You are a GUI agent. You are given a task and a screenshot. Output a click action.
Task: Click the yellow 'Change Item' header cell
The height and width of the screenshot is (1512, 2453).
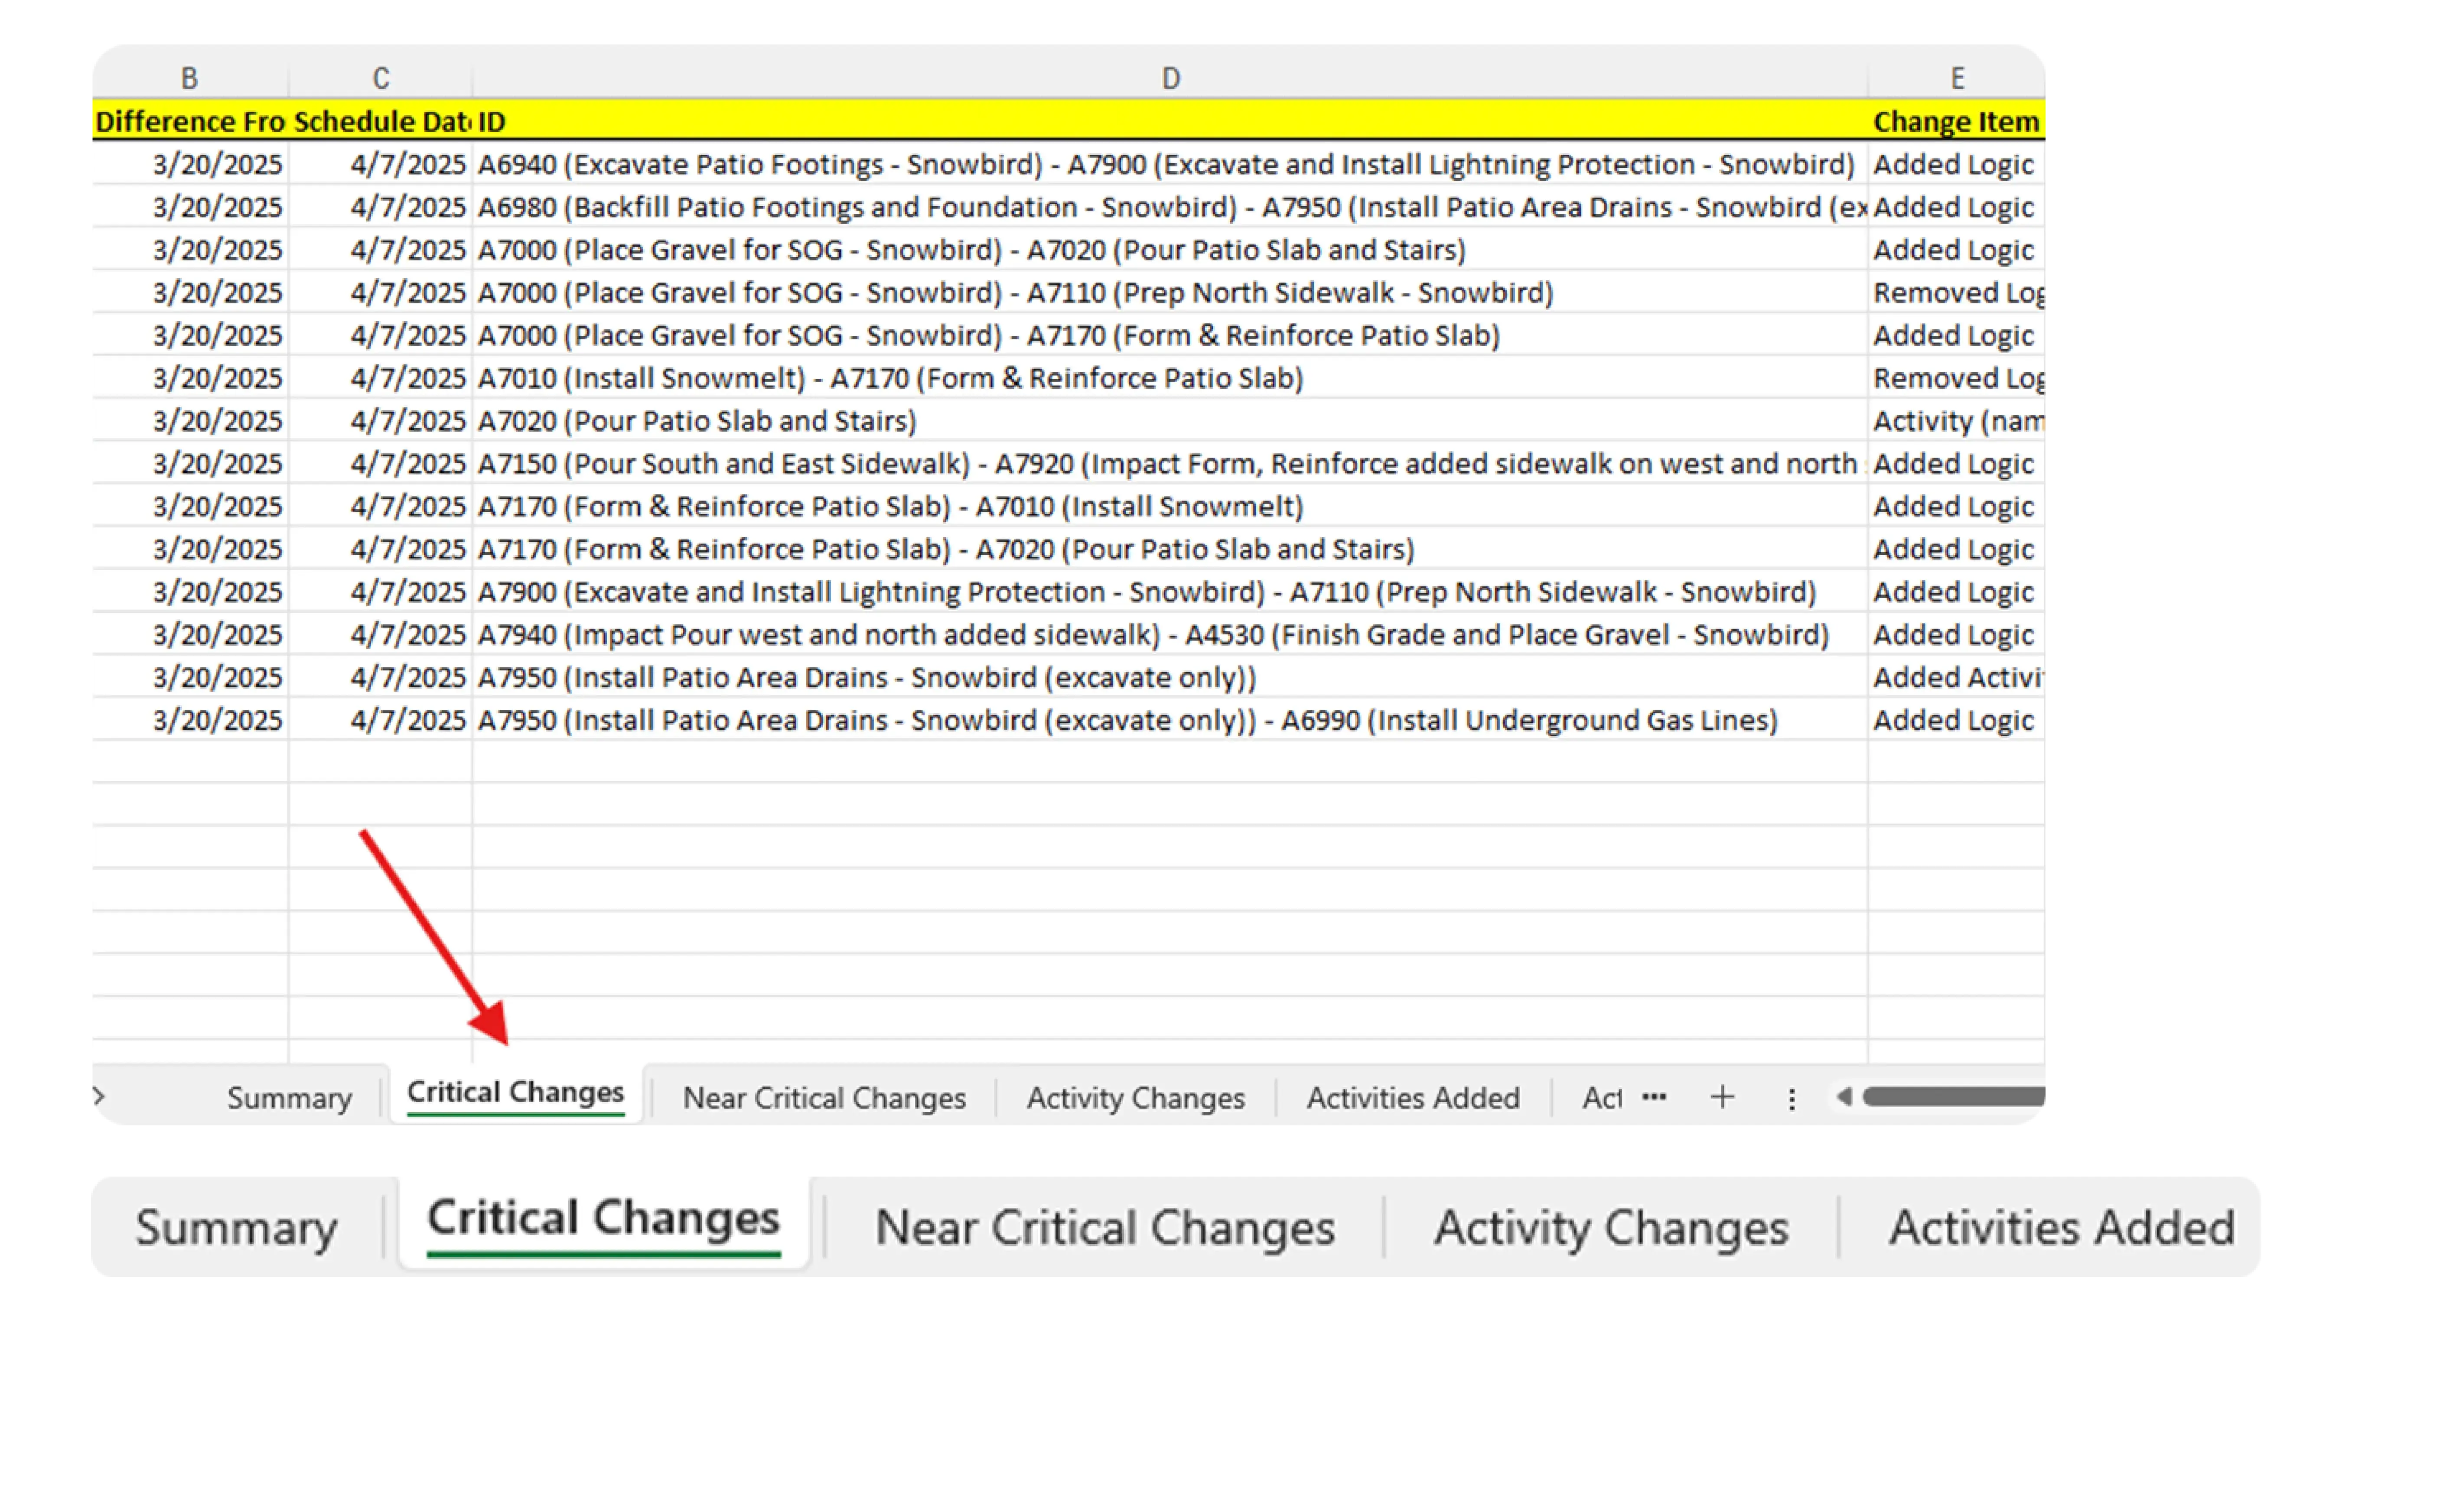tap(1955, 121)
